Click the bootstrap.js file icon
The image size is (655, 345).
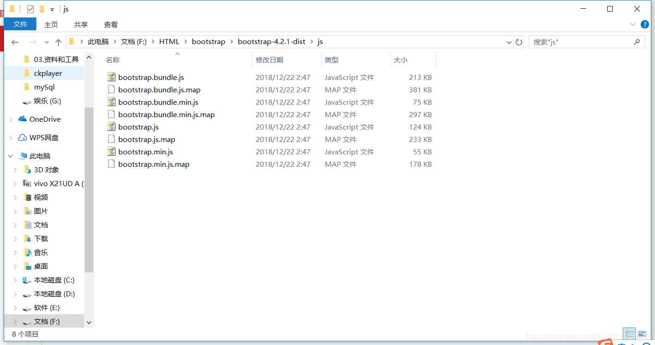[111, 127]
